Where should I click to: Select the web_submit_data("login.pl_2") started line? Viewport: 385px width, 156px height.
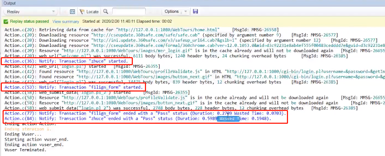coord(97,93)
